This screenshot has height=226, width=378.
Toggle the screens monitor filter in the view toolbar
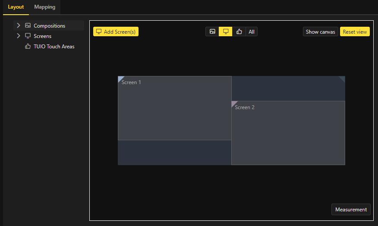[x=226, y=32]
